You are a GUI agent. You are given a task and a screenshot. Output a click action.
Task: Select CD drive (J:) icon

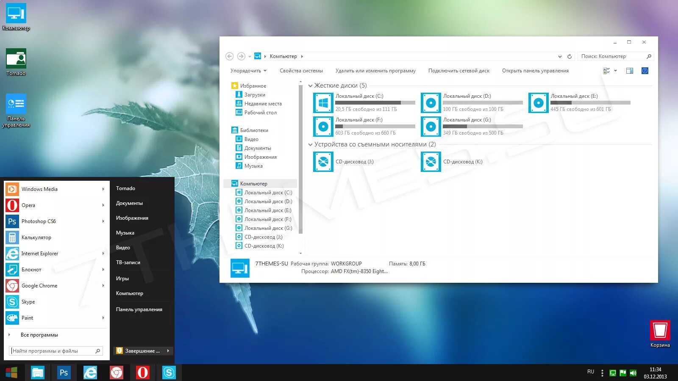[323, 162]
